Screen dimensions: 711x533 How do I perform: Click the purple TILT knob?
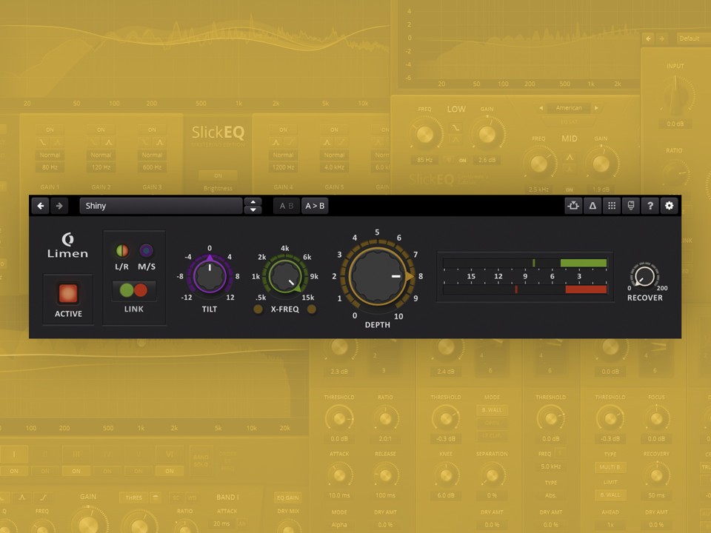(x=210, y=275)
